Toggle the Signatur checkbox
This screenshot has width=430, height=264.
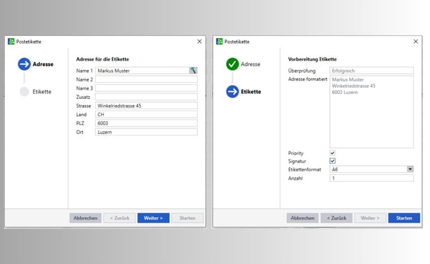point(332,161)
